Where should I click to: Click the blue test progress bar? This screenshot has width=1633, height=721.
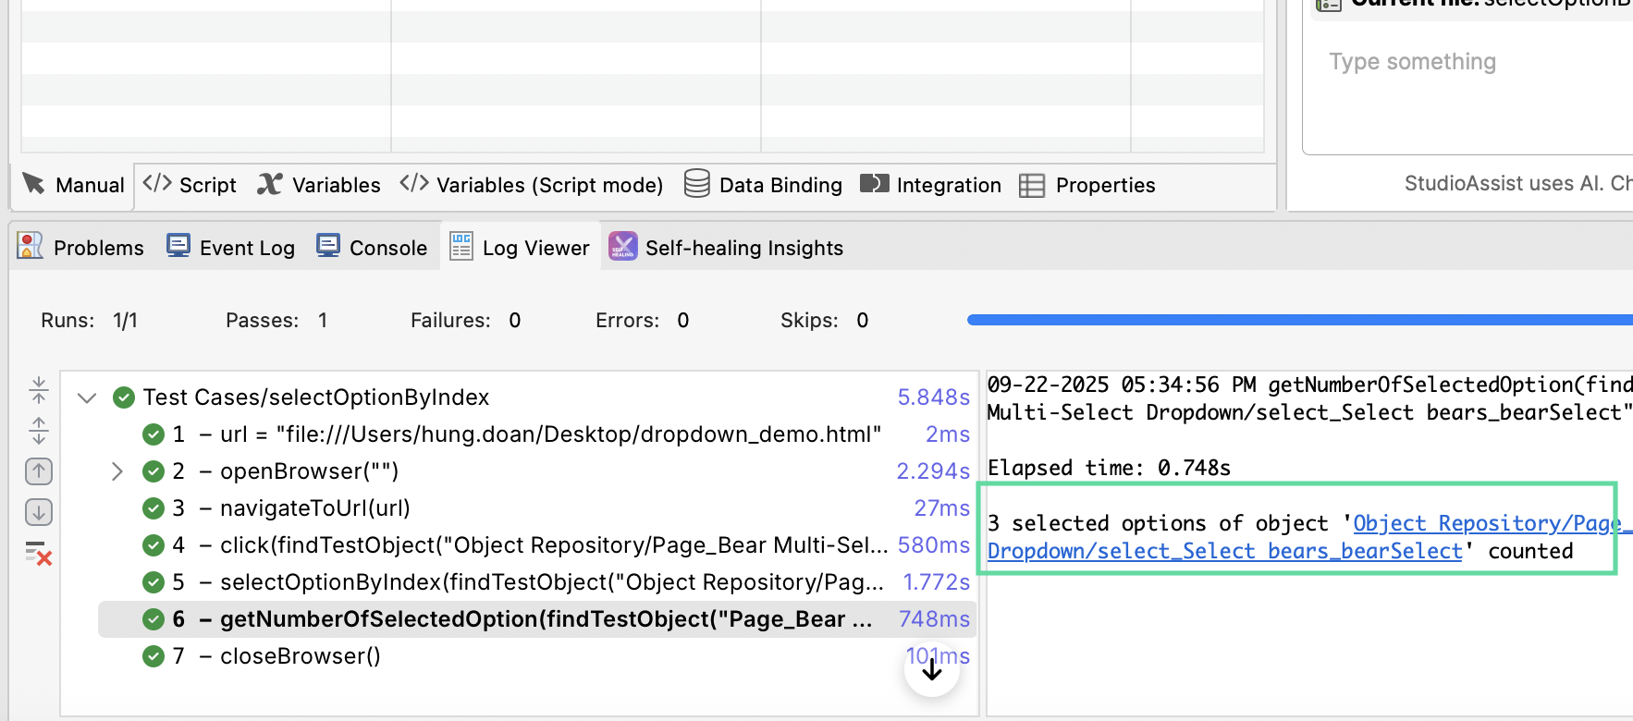tap(1295, 320)
